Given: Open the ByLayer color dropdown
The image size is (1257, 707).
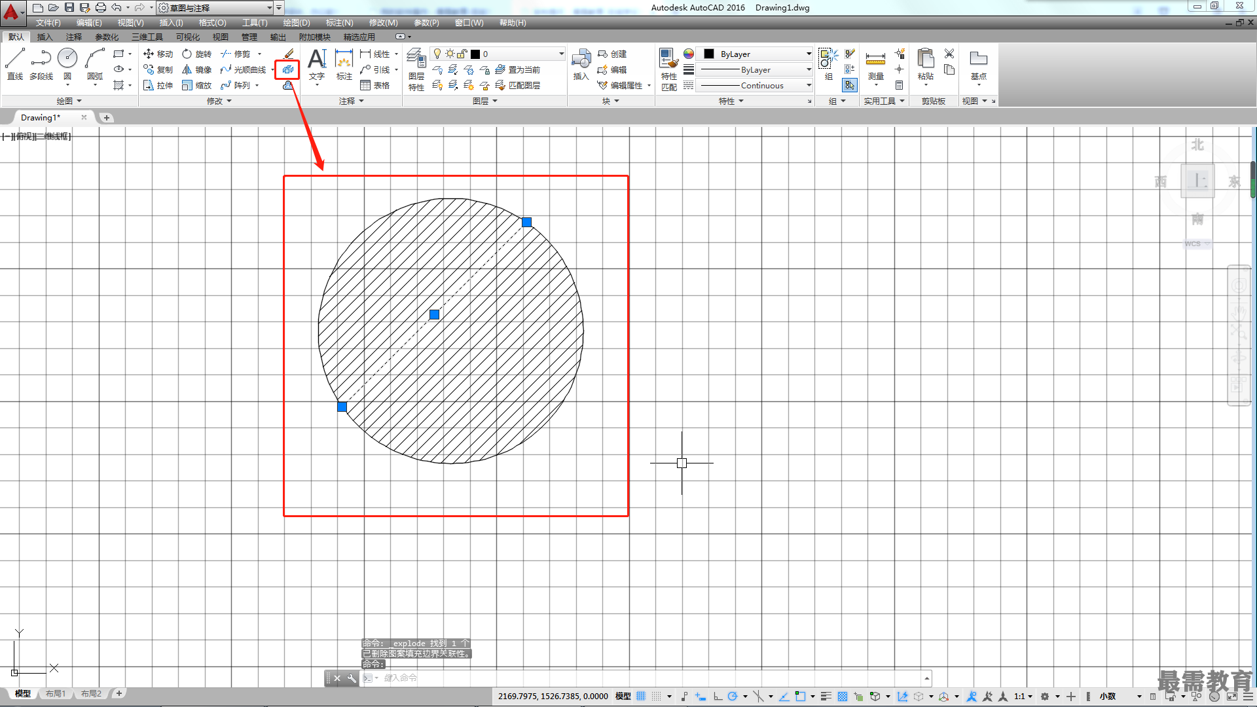Looking at the screenshot, I should coord(809,54).
